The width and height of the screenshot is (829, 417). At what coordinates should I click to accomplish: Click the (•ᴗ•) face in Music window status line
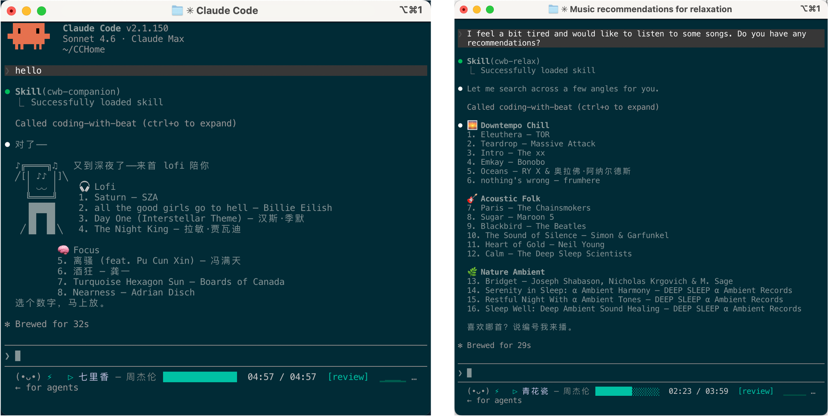[x=478, y=391]
